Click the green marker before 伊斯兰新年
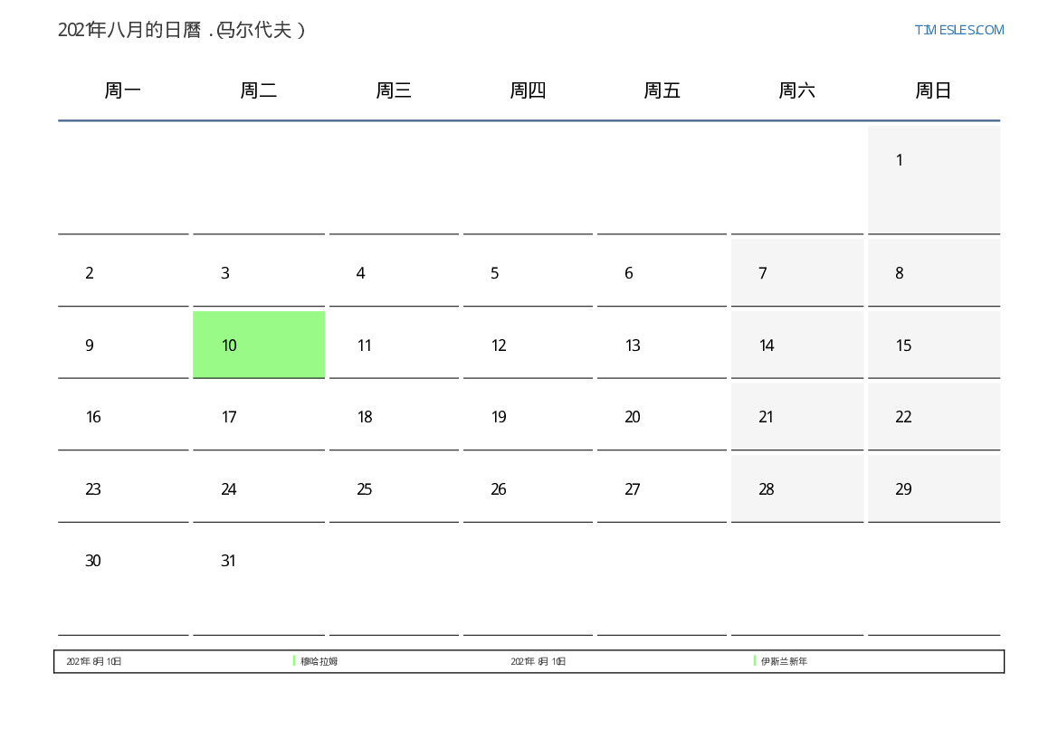This screenshot has height=748, width=1058. [755, 661]
